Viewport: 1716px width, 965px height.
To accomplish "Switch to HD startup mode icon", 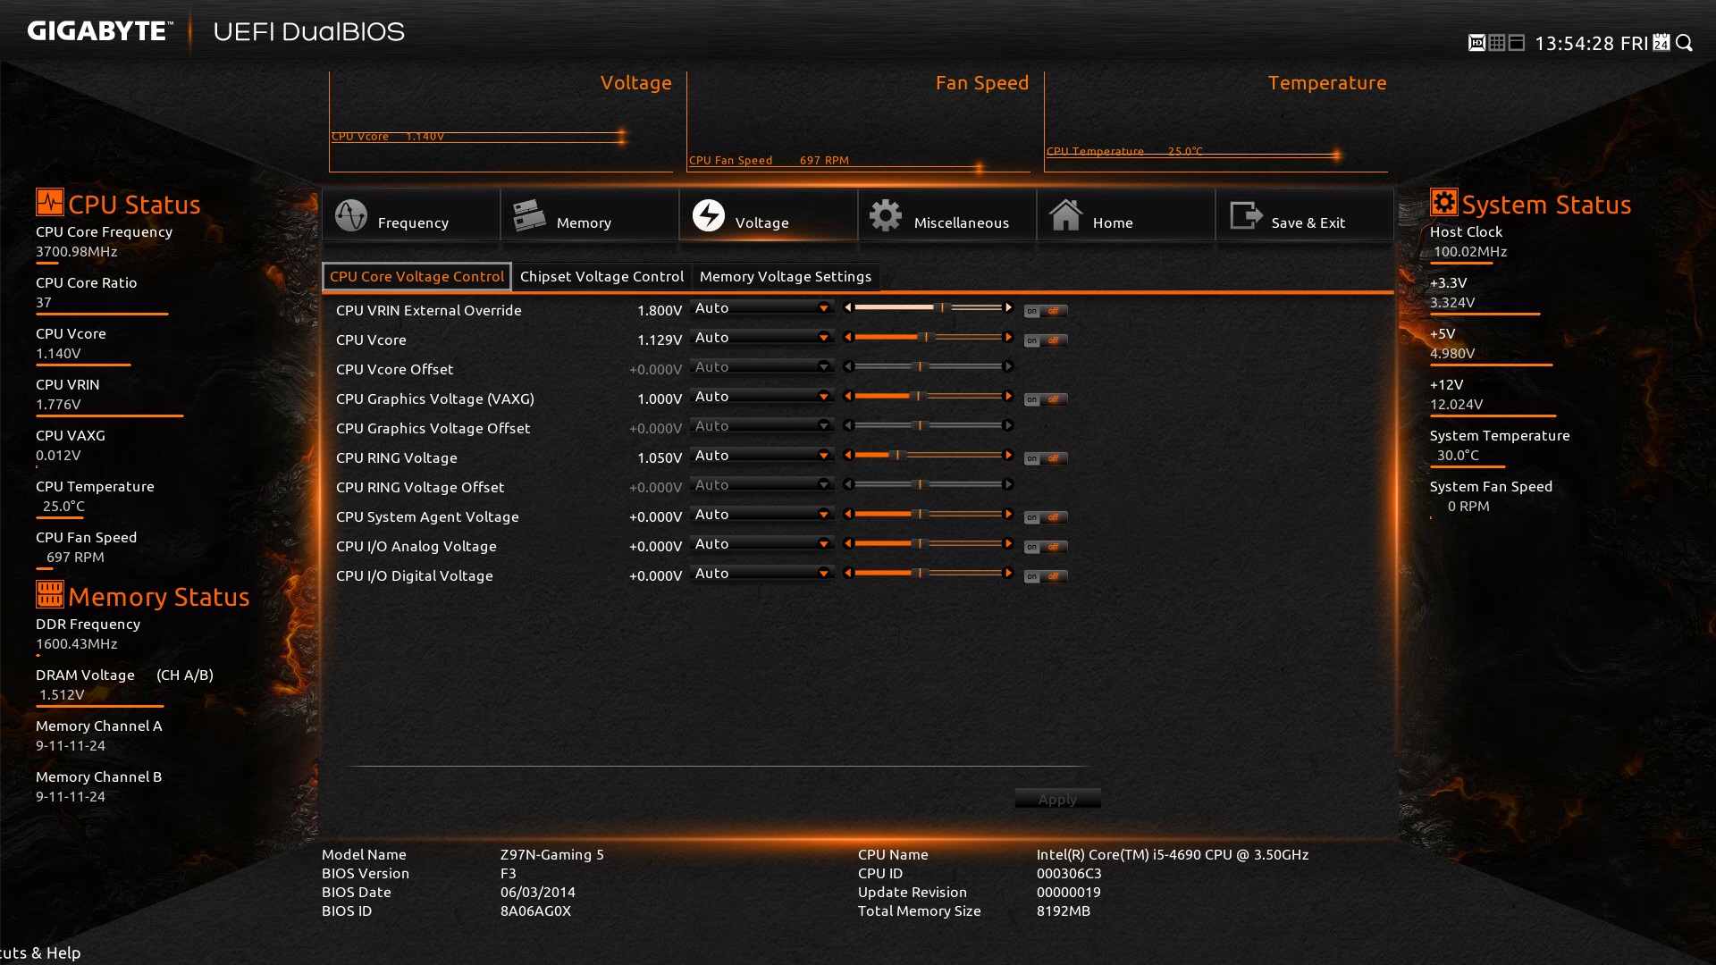I will pyautogui.click(x=1476, y=43).
